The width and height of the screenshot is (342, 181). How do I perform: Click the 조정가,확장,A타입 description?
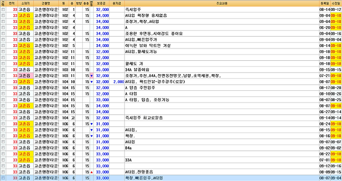coord(142,21)
